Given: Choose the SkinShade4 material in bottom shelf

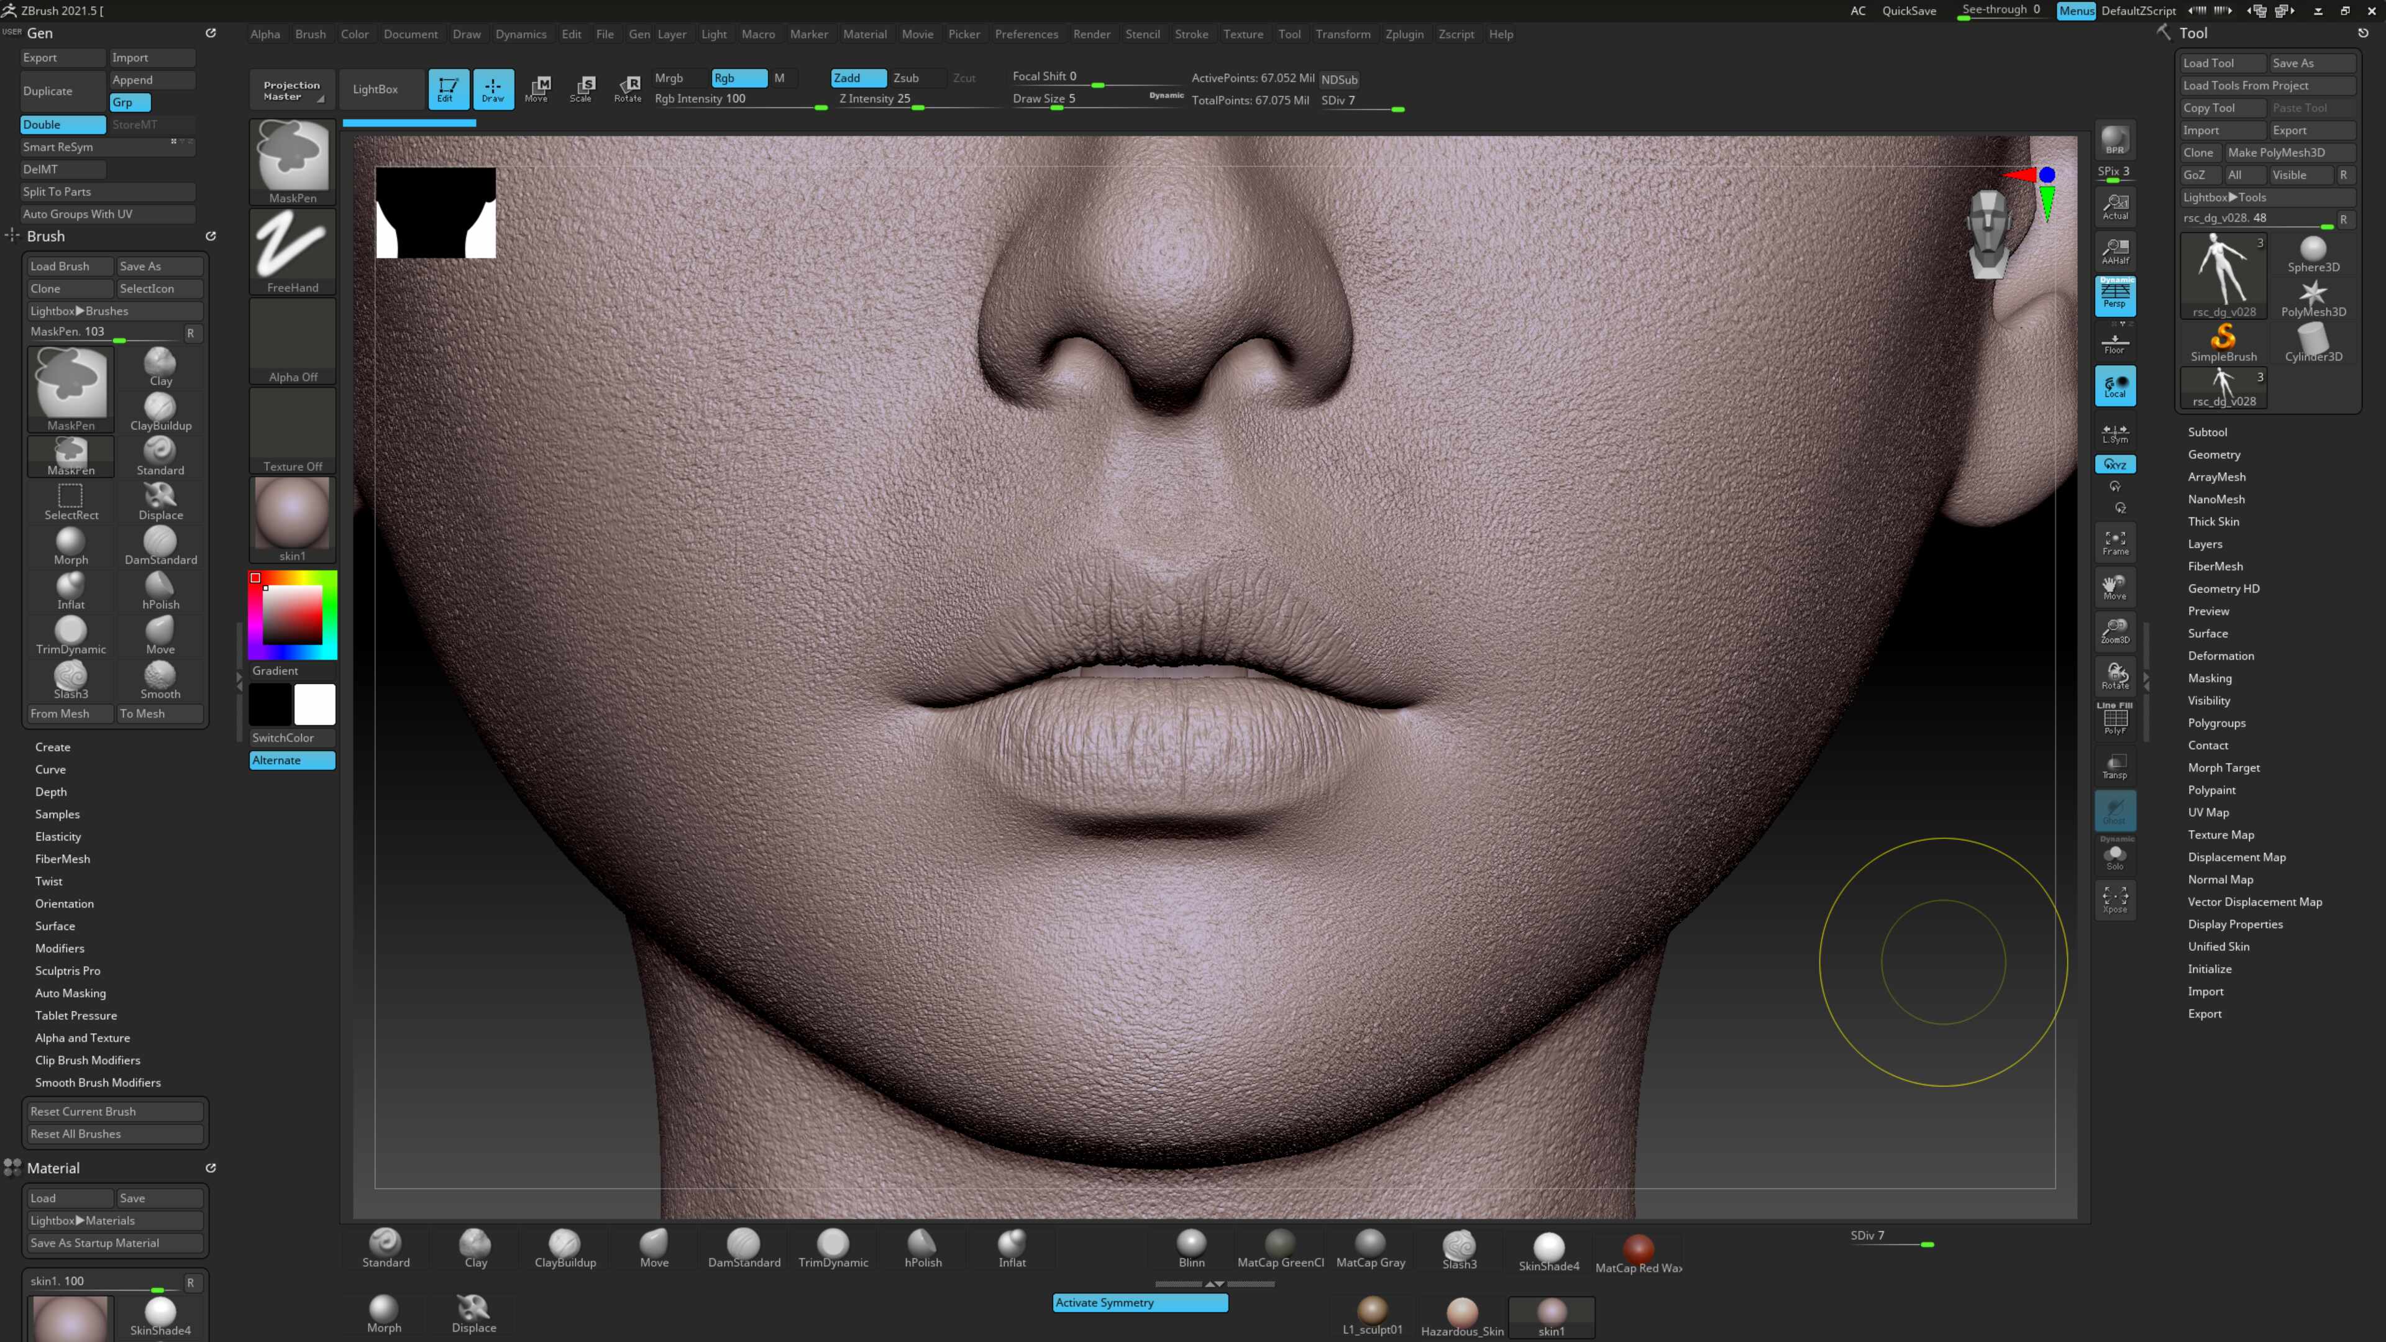Looking at the screenshot, I should coord(1548,1251).
